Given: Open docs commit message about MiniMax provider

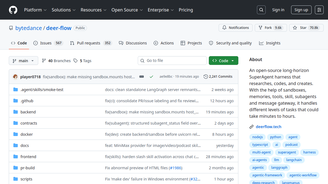Looking at the screenshot, I should pos(153,146).
